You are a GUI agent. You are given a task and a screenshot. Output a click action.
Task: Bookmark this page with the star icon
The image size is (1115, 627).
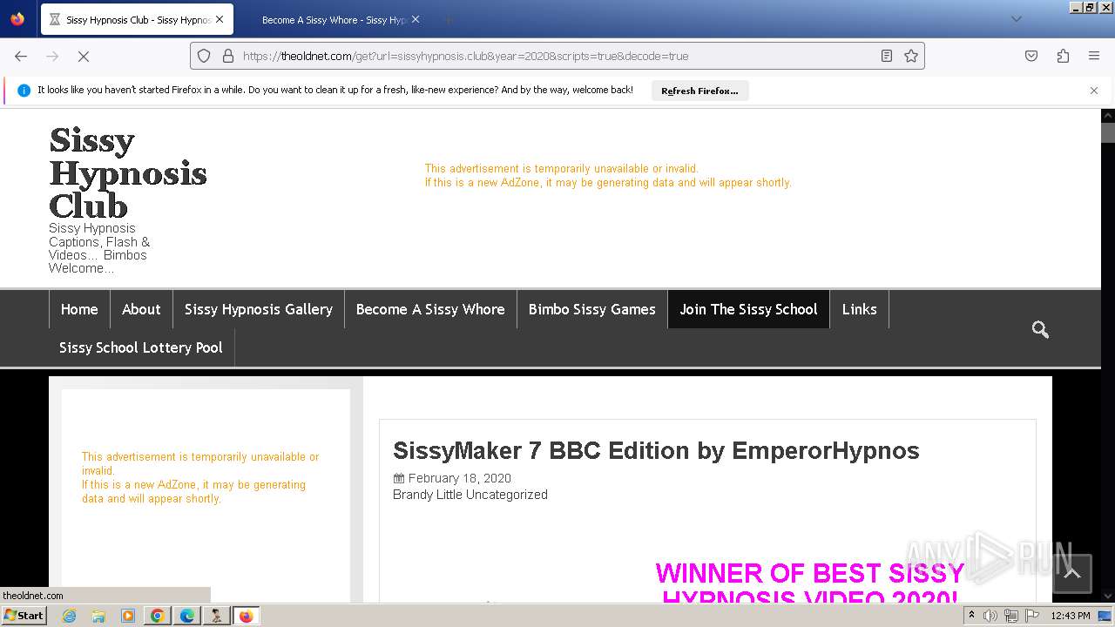point(911,56)
